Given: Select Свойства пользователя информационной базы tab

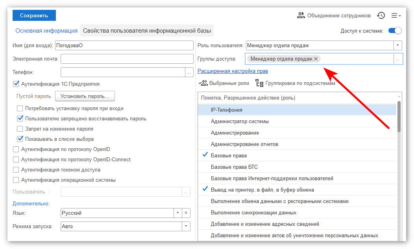Looking at the screenshot, I should tap(147, 31).
